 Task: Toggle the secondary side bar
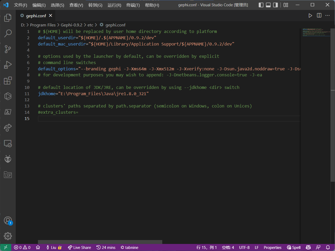coord(275,5)
